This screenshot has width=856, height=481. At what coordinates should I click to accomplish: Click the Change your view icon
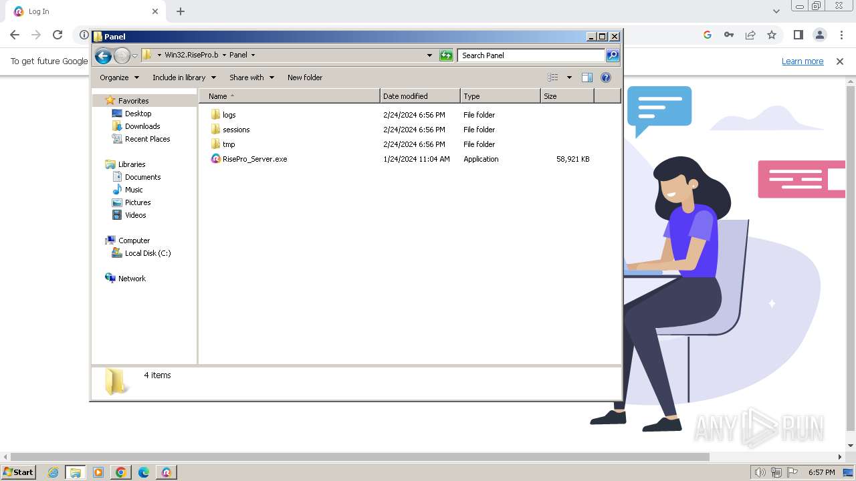(553, 77)
